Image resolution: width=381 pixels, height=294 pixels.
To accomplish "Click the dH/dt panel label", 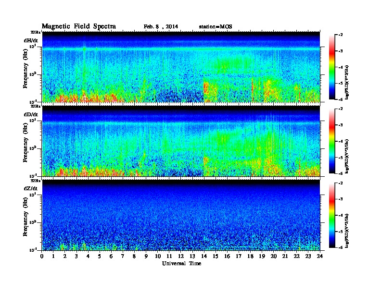I will click(31, 40).
